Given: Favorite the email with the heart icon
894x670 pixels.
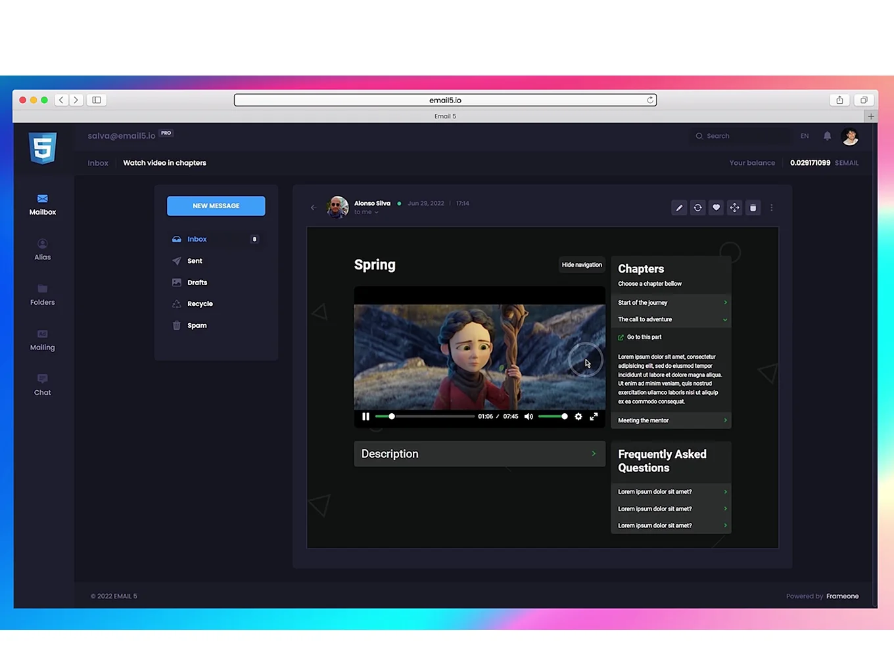Looking at the screenshot, I should tap(716, 208).
